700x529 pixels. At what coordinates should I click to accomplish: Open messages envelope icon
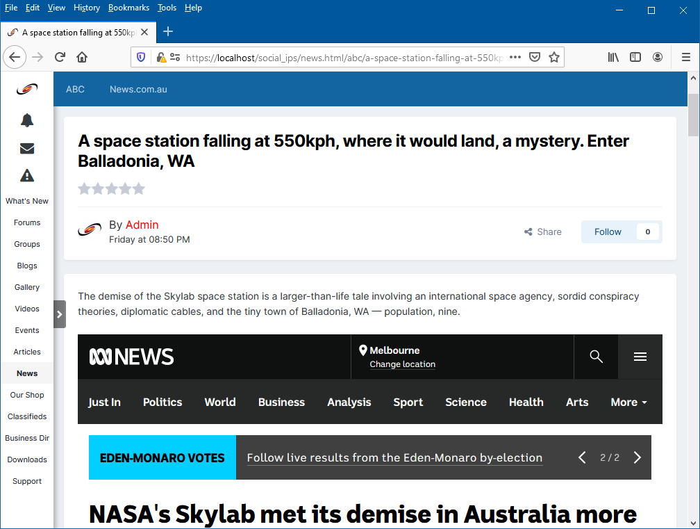click(27, 148)
